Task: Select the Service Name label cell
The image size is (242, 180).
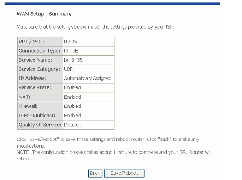Action: click(40, 60)
